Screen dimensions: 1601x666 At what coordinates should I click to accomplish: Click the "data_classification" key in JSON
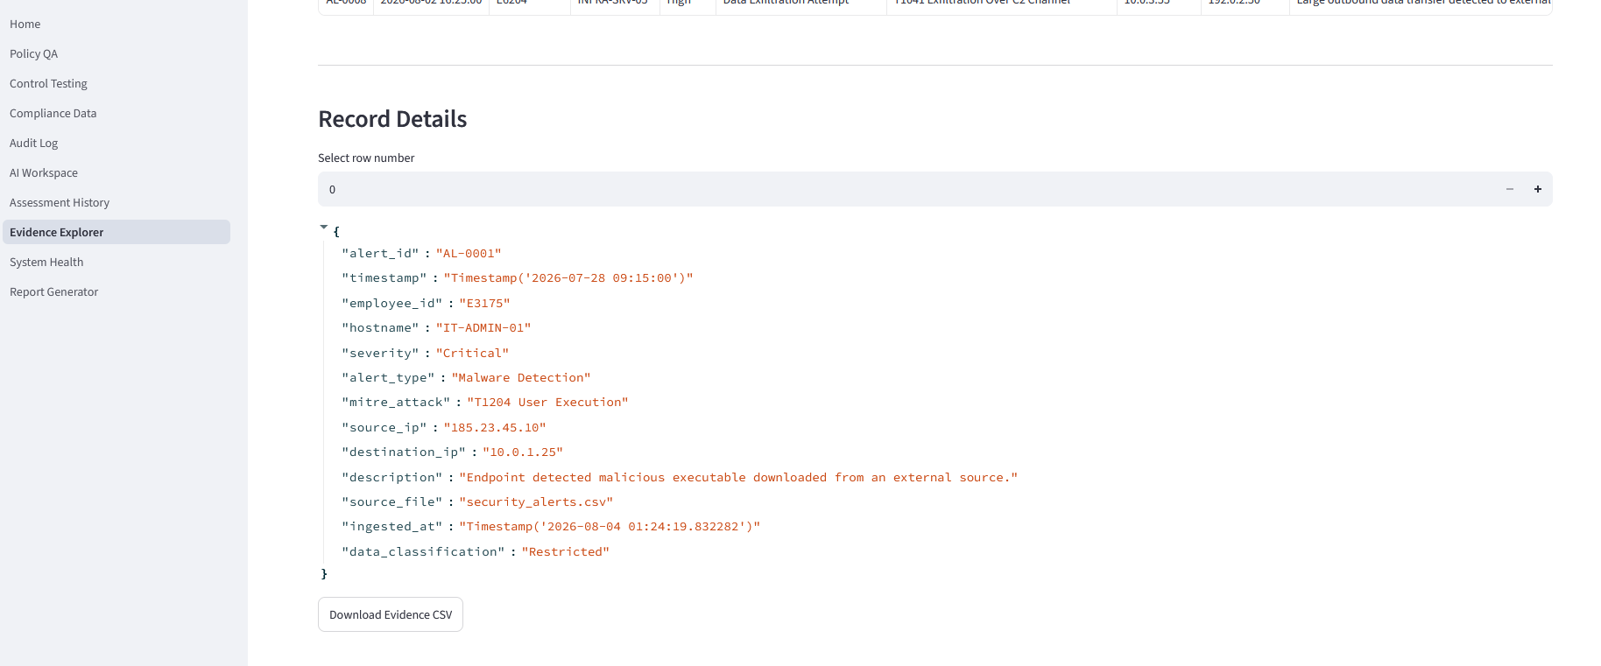click(424, 552)
